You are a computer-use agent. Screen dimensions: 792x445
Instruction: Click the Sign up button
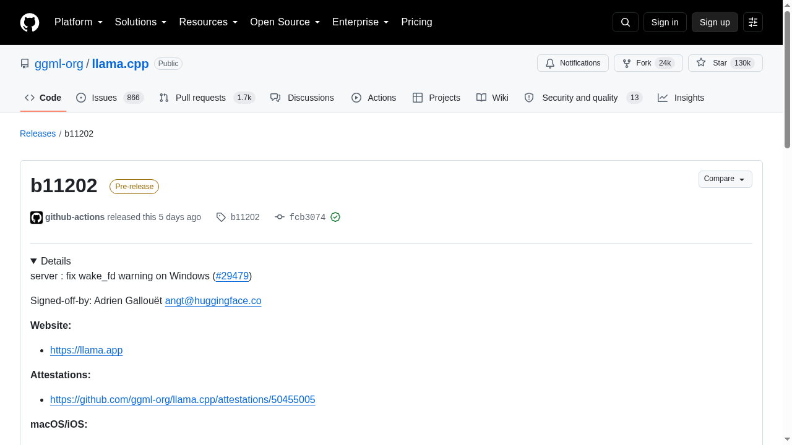click(x=715, y=22)
